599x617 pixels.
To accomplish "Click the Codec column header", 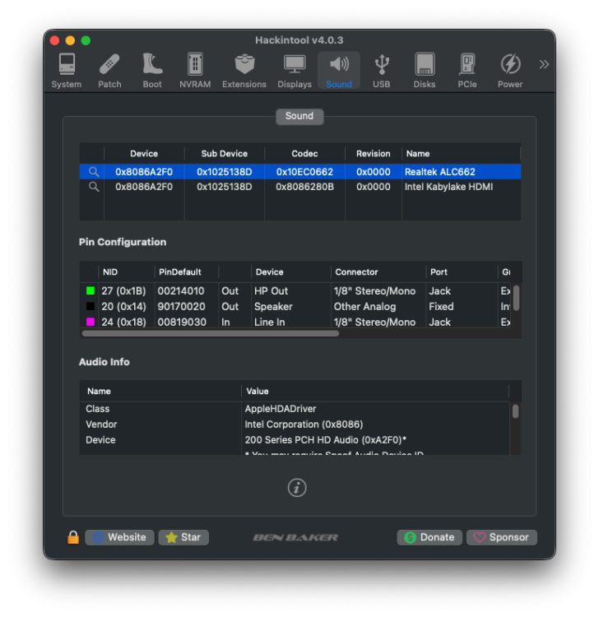I will coord(304,154).
